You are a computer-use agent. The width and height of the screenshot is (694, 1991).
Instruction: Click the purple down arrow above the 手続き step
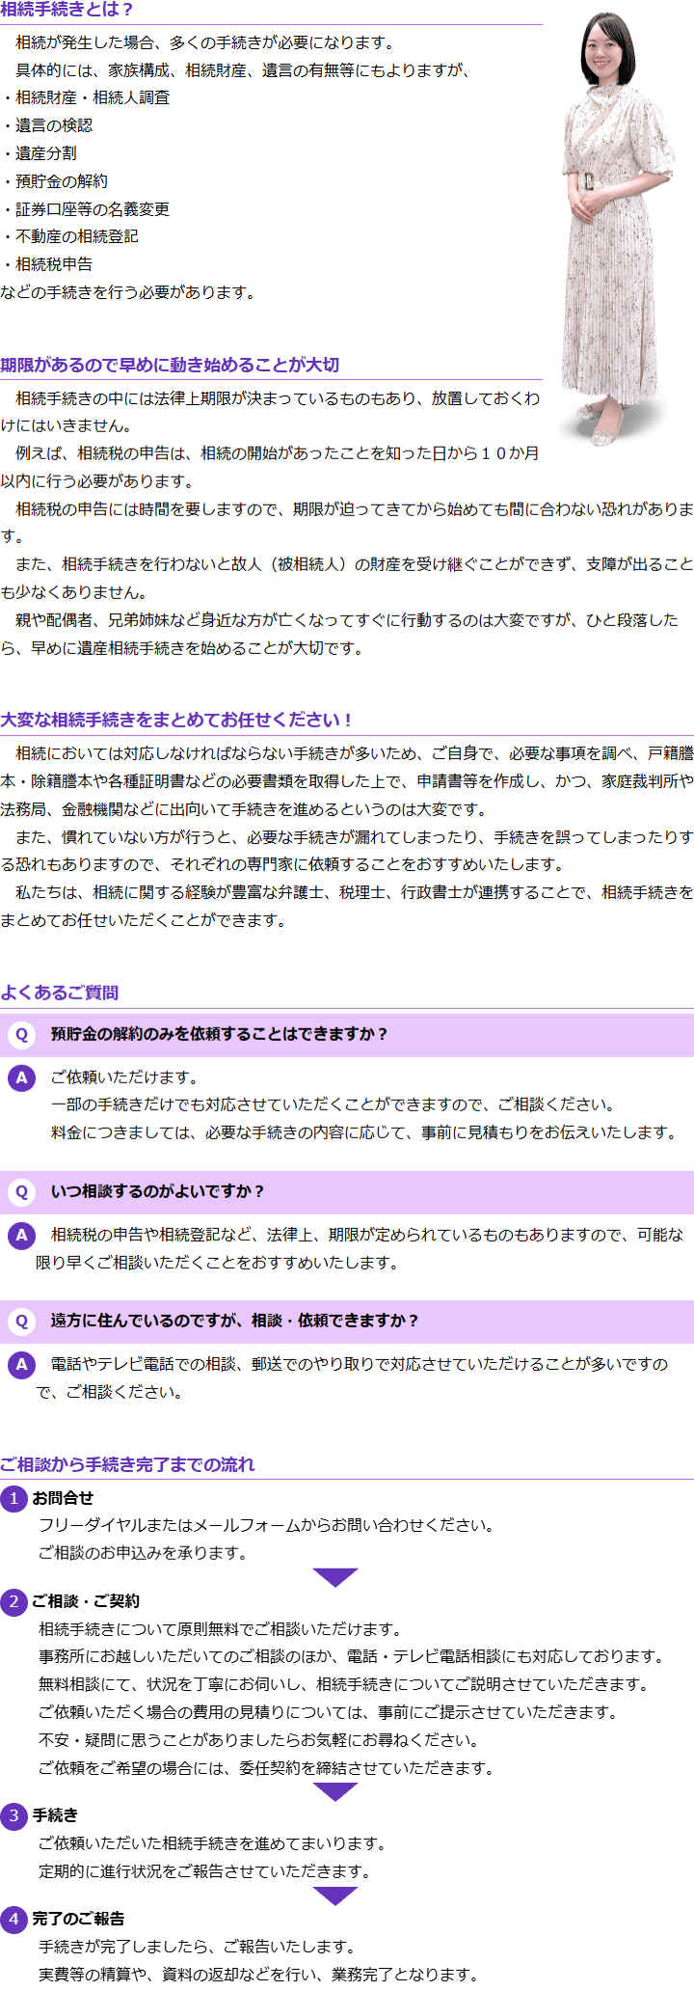point(335,1791)
